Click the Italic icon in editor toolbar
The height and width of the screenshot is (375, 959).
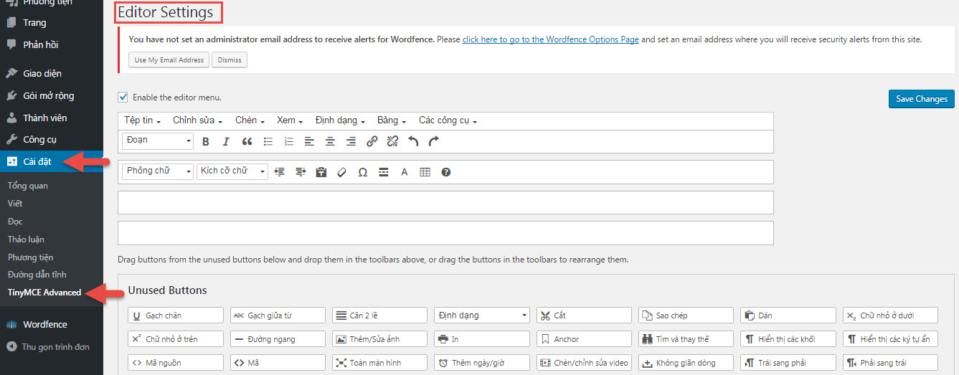[226, 142]
